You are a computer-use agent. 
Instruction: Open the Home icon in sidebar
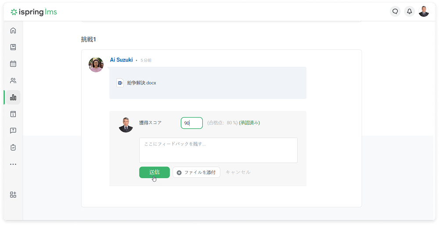[13, 30]
